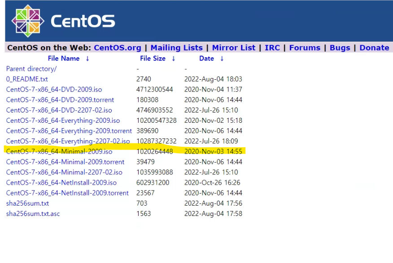Open the Donate link
393x263 pixels.
[x=374, y=47]
